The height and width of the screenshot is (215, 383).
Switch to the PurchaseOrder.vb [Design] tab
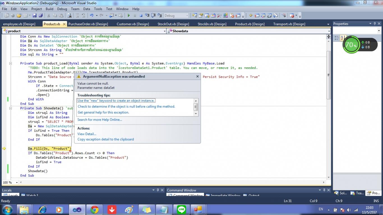pos(88,24)
